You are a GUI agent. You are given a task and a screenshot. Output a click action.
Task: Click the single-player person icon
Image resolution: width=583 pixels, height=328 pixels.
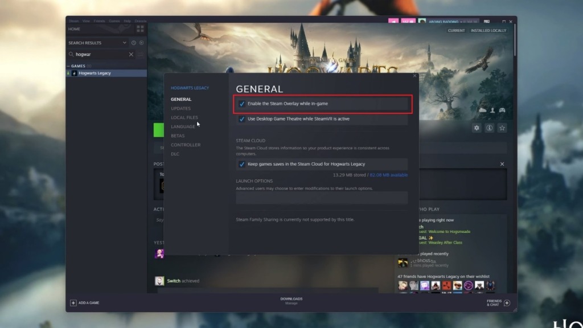tap(492, 110)
